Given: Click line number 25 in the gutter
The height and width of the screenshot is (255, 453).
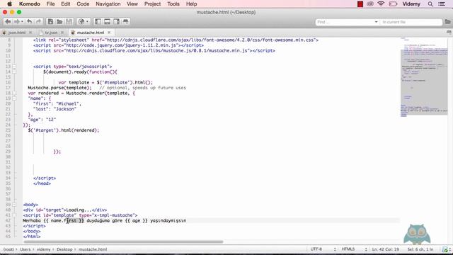Looking at the screenshot, I should (x=8, y=130).
